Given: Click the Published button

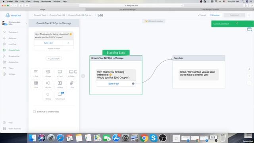Looking at the screenshot, I should click(234, 15).
